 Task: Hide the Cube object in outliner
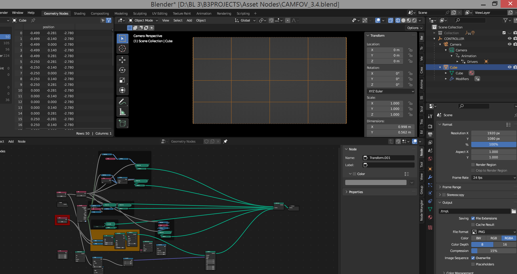pyautogui.click(x=510, y=67)
